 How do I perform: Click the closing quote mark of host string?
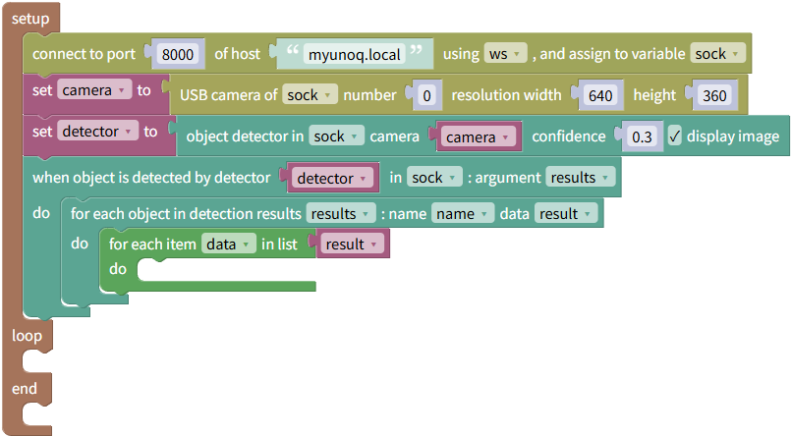coord(417,50)
